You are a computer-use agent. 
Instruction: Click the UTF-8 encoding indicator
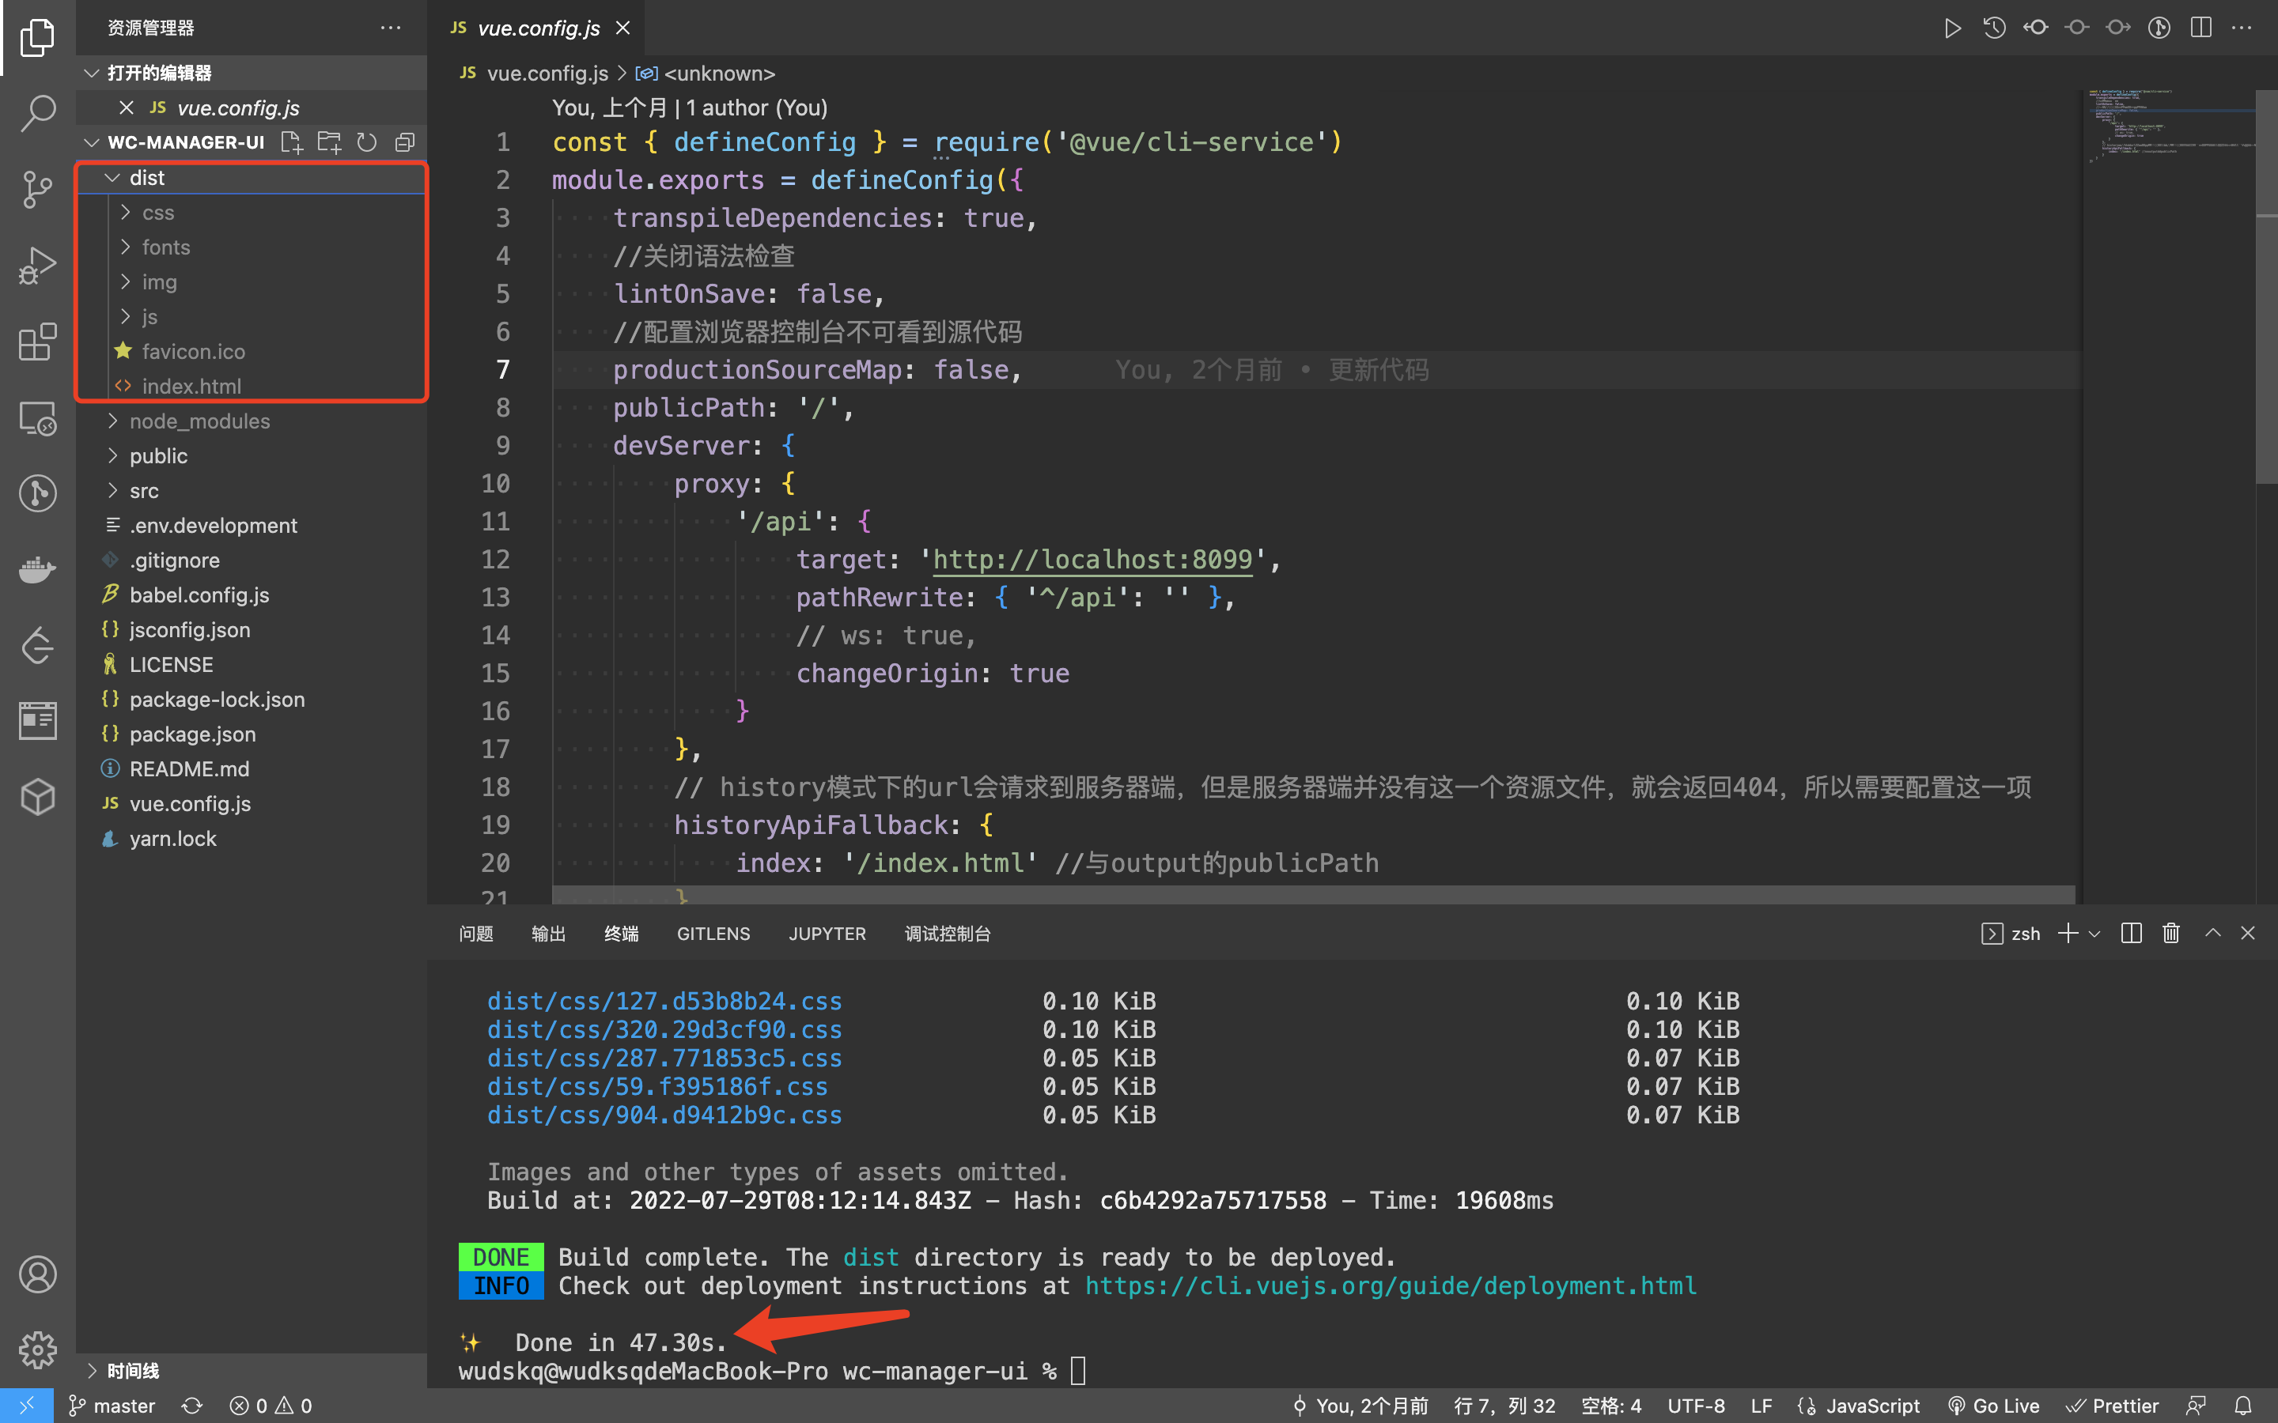(1697, 1405)
